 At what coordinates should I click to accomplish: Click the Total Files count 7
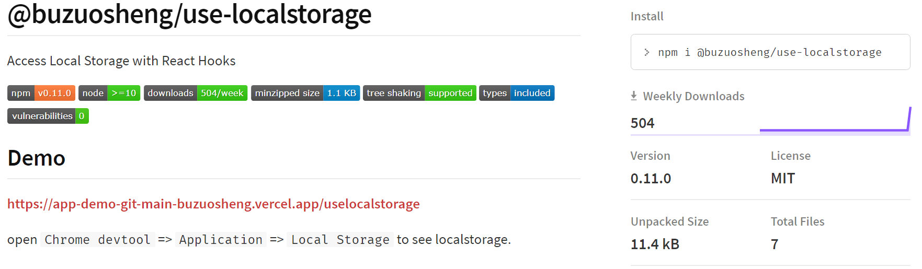click(x=775, y=244)
